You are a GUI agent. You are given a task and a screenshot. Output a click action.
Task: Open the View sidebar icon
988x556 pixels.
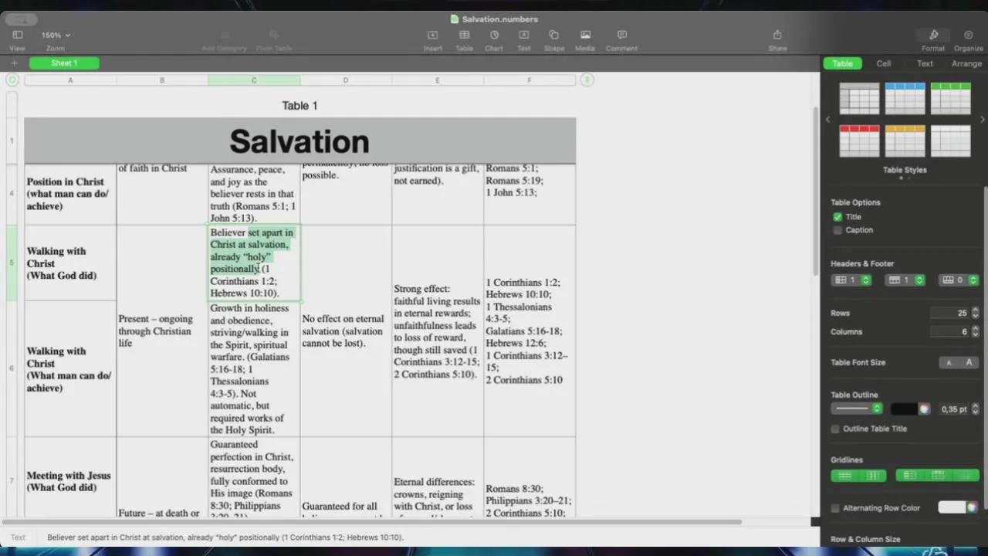click(17, 35)
